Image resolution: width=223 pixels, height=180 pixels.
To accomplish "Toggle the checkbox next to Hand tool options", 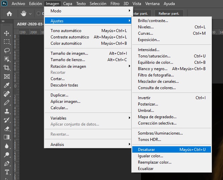I will click(39, 13).
